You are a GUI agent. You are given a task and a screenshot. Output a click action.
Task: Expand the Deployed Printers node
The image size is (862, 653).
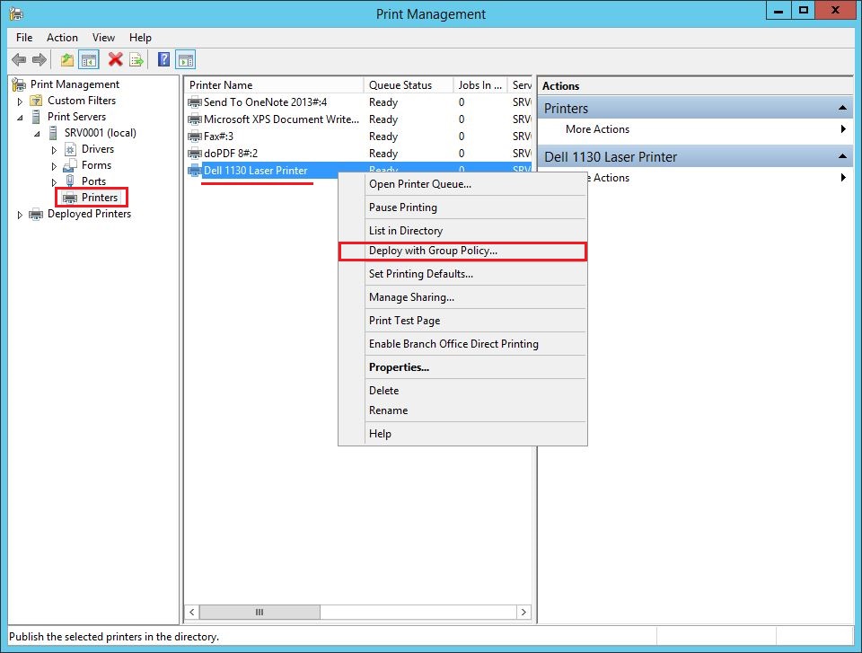click(21, 215)
